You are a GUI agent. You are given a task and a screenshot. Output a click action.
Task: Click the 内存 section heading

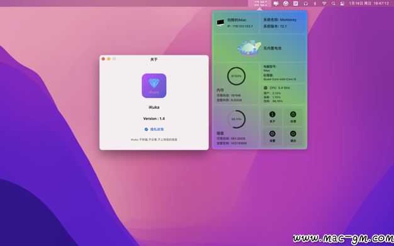tap(220, 90)
